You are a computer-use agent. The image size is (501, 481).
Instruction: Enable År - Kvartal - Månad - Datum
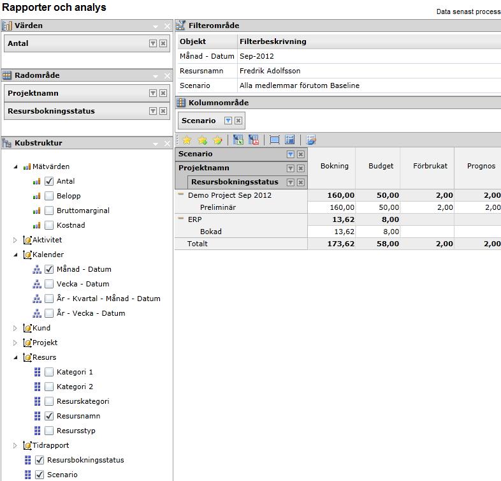point(49,299)
